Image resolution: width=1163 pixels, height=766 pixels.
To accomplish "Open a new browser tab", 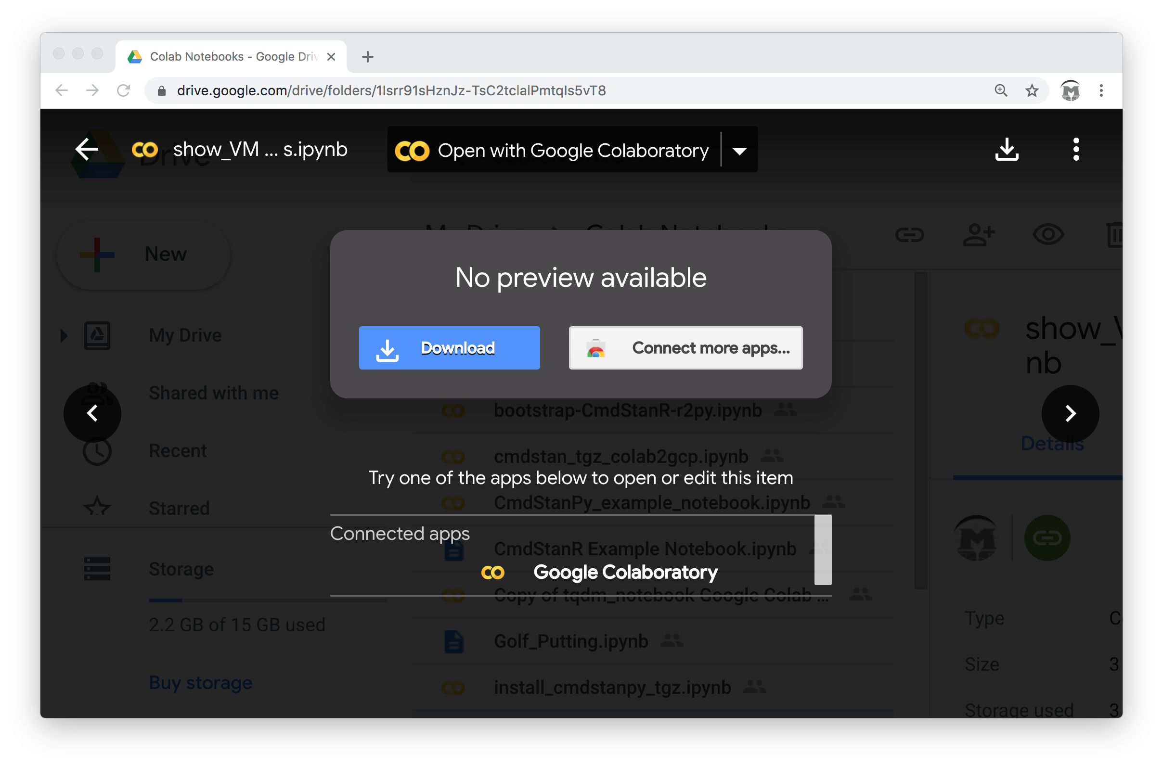I will pyautogui.click(x=367, y=57).
